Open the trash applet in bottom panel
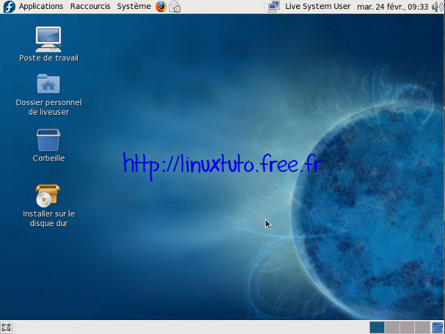This screenshot has height=334, width=445. click(438, 327)
